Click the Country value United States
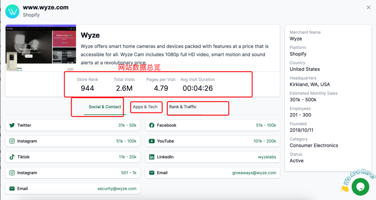Screen dimensions: 376x200 [304, 69]
